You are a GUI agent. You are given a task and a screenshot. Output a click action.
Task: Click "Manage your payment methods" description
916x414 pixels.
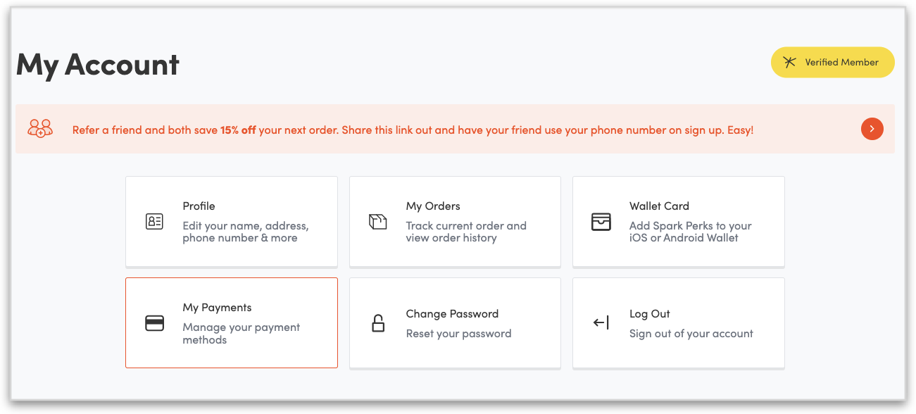tap(241, 333)
